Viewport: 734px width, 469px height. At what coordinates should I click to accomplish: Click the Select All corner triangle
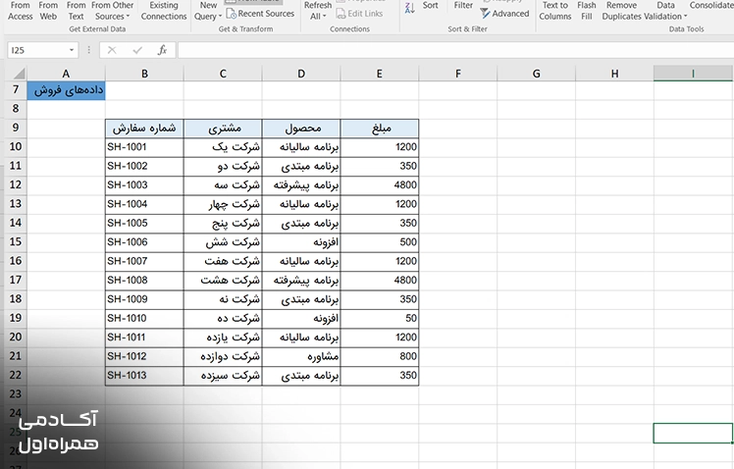(18, 73)
